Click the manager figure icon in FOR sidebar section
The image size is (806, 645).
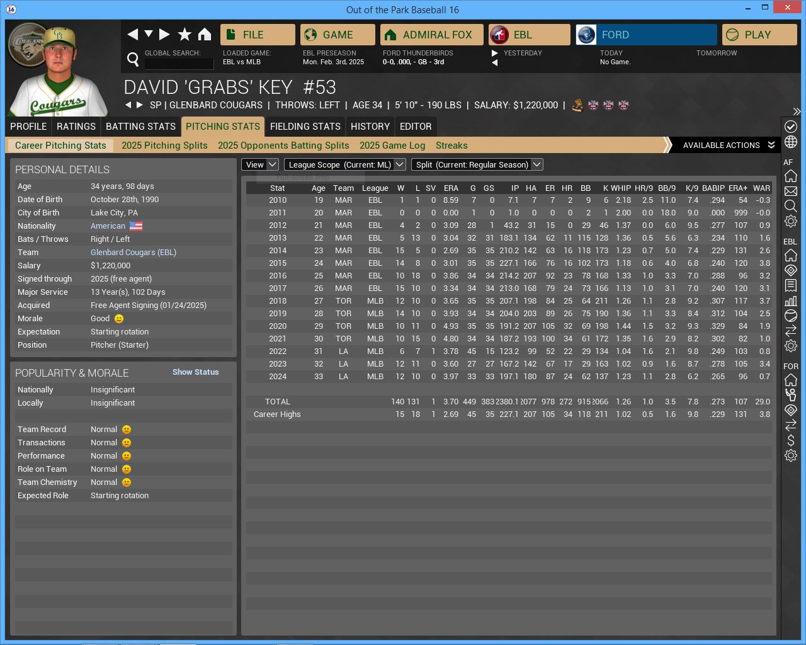click(x=791, y=395)
